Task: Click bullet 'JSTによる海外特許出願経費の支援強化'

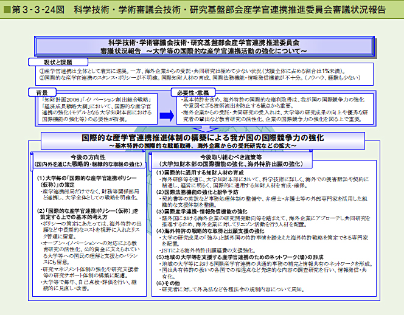Action: click(208, 251)
